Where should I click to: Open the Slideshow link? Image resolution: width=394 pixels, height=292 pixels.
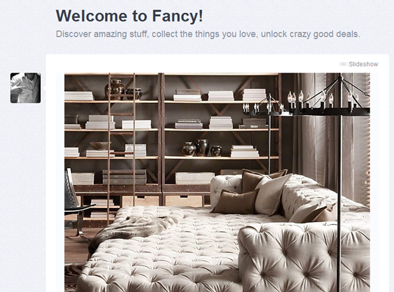point(363,65)
